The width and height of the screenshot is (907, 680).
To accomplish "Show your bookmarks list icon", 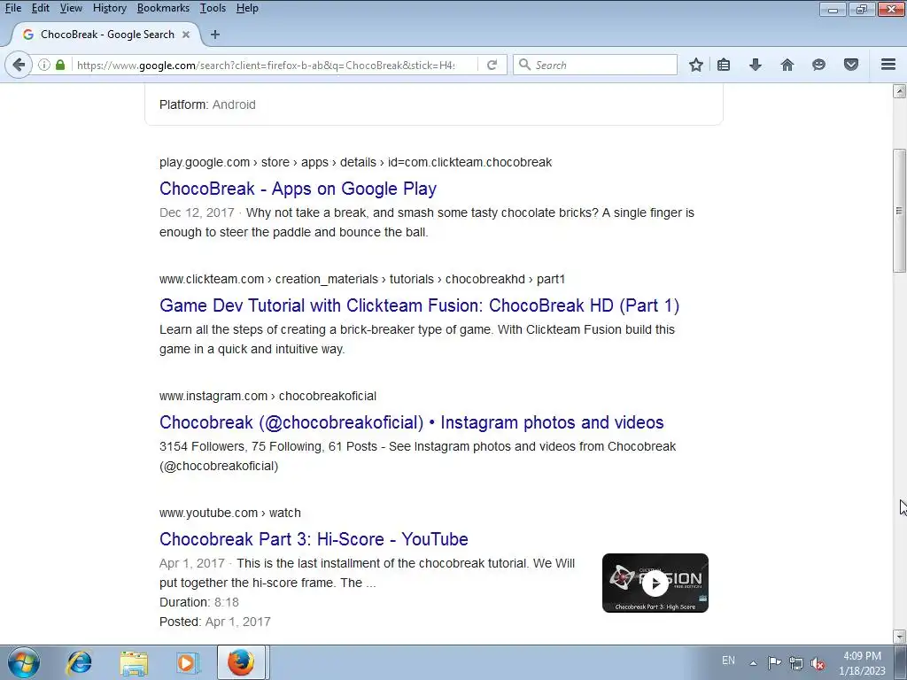I will [x=724, y=65].
